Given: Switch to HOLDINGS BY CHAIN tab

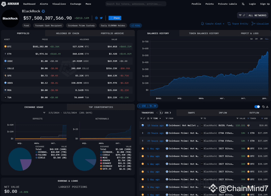Looking at the screenshot, I should (x=67, y=34).
